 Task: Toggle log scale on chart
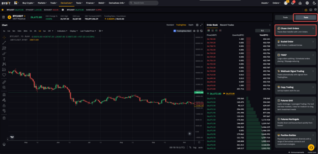194,147
